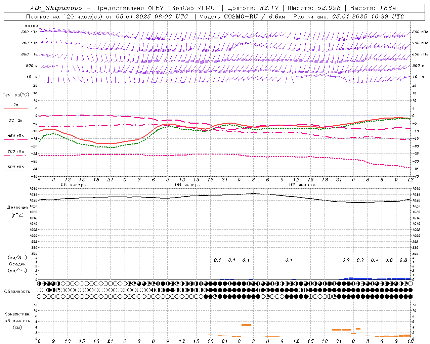Click the (гПа) unit under Давление

point(17,215)
